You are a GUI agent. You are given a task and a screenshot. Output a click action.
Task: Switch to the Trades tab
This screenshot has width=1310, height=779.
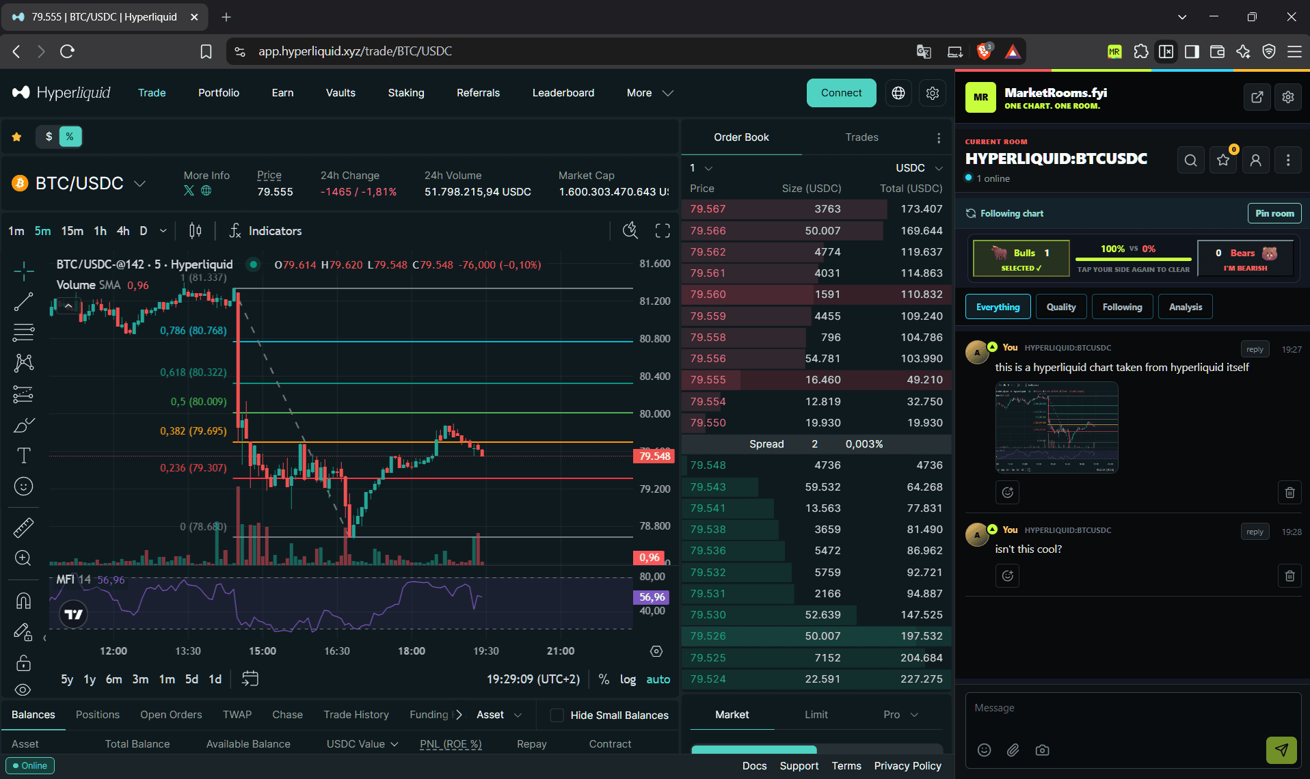[x=861, y=137]
